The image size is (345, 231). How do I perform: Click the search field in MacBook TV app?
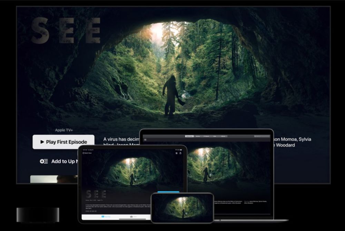pos(262,136)
